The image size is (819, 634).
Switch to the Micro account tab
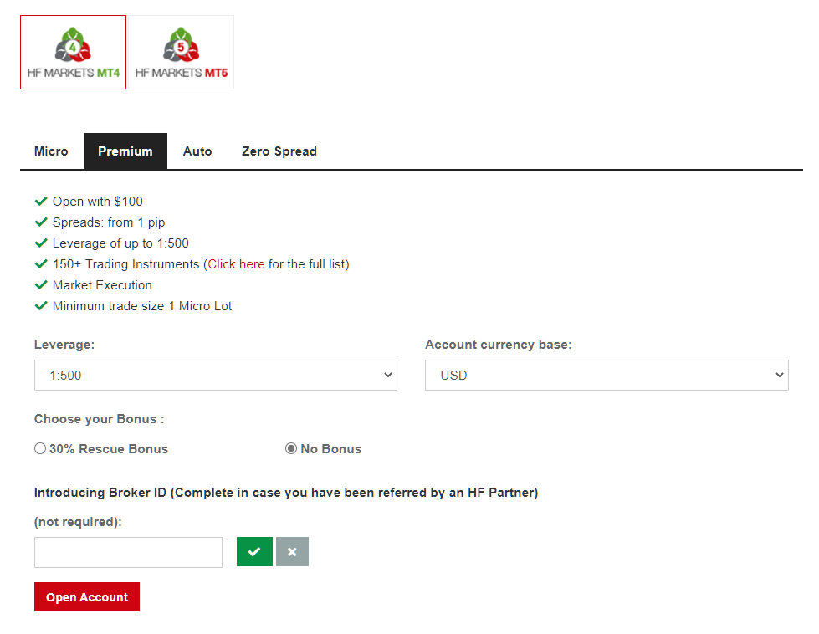pos(51,151)
